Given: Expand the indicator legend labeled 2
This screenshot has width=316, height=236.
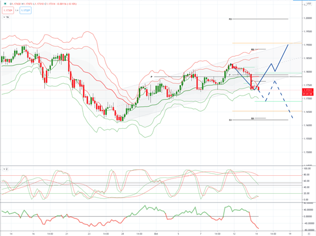Looking at the screenshot, I should coord(4,169).
